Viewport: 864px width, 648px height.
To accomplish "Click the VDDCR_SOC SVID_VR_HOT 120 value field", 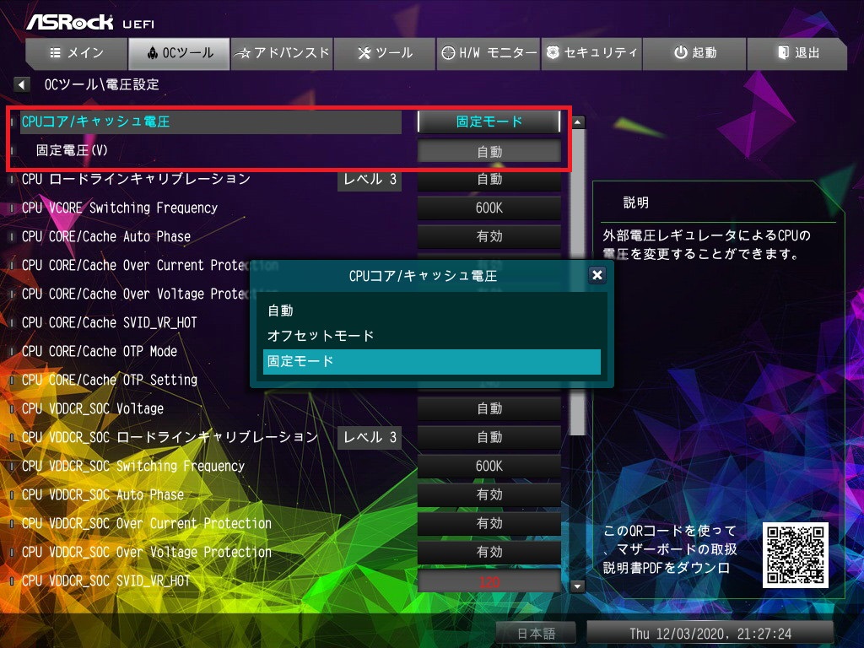I will click(x=489, y=581).
